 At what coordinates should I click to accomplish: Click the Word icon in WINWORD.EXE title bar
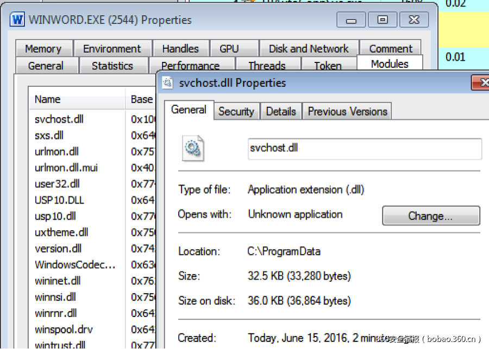(17, 20)
